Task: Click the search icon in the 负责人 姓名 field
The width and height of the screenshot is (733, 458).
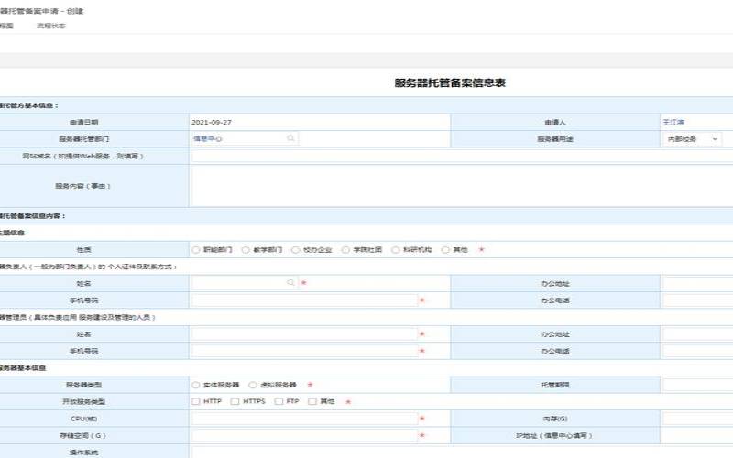Action: [290, 283]
